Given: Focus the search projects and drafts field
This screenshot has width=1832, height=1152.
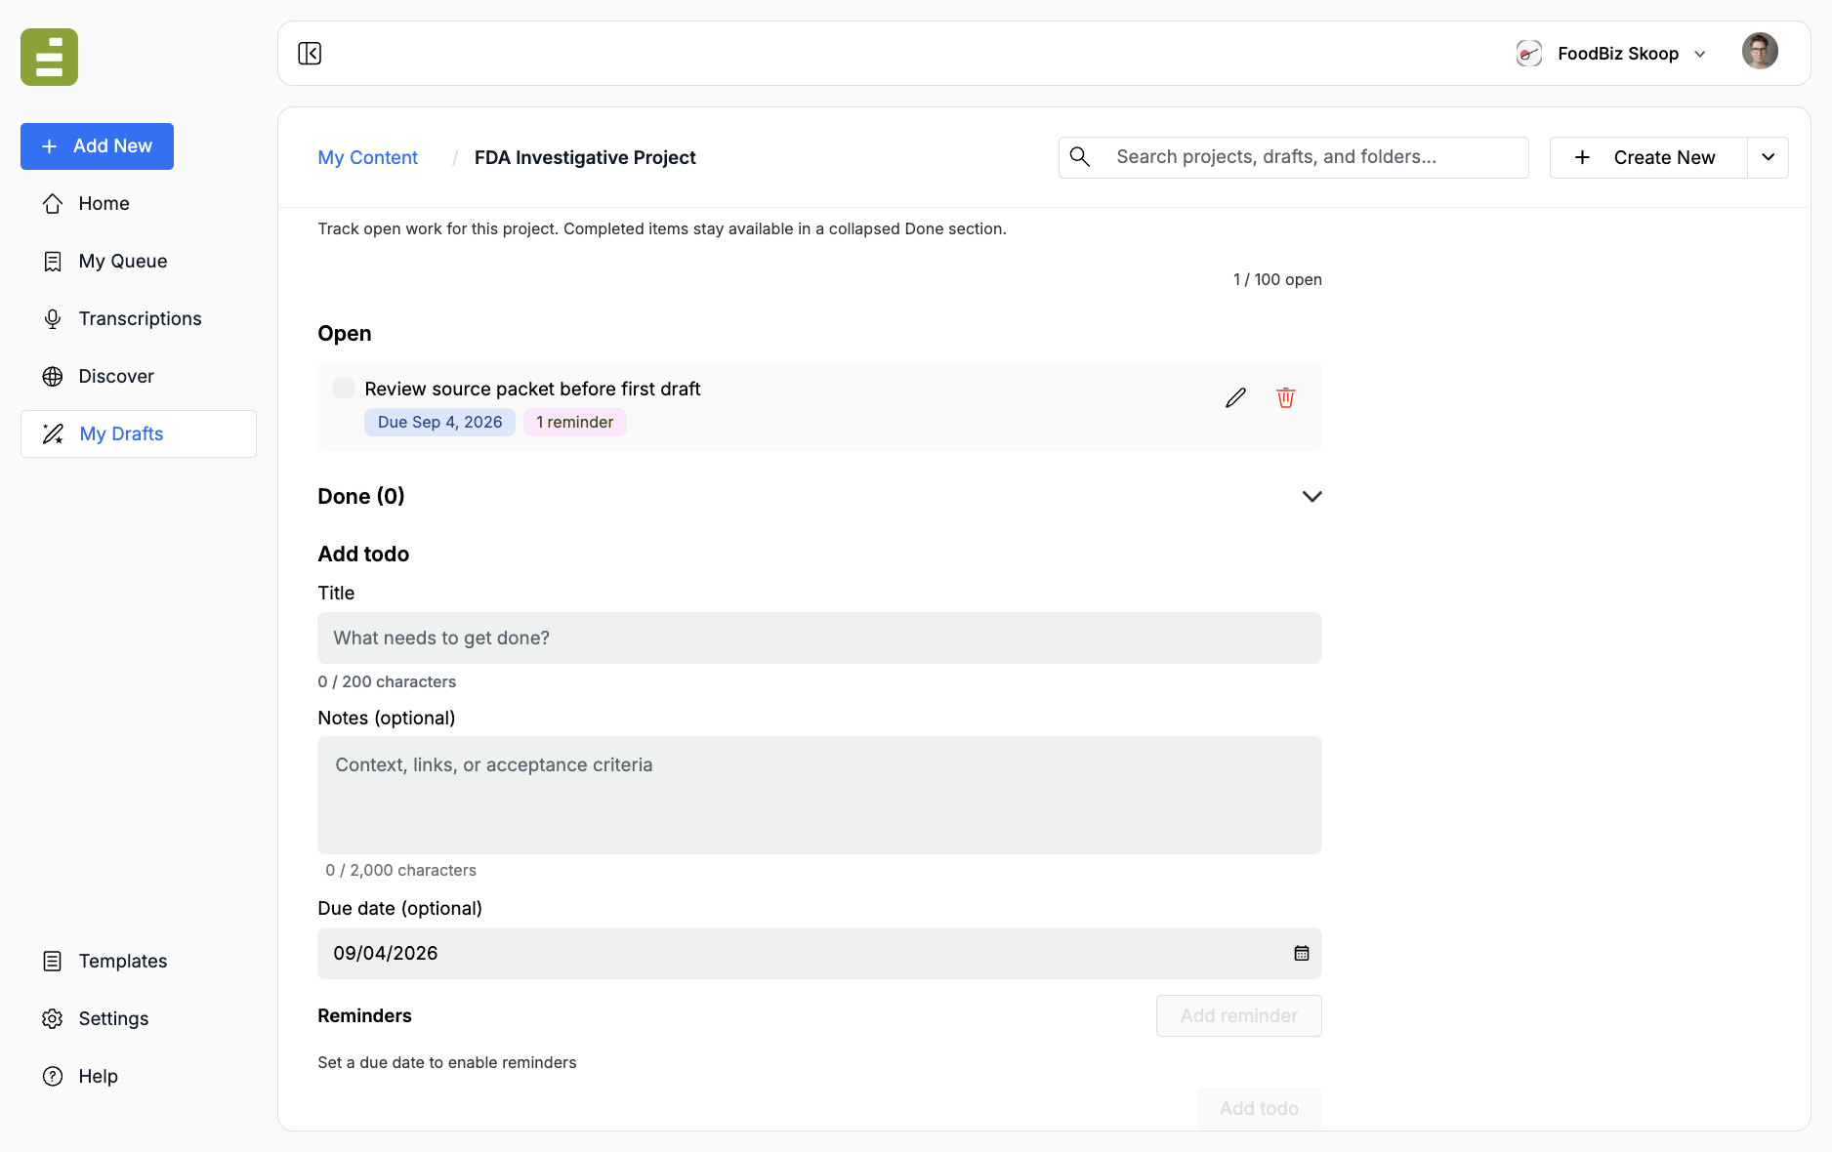Looking at the screenshot, I should pos(1293,157).
